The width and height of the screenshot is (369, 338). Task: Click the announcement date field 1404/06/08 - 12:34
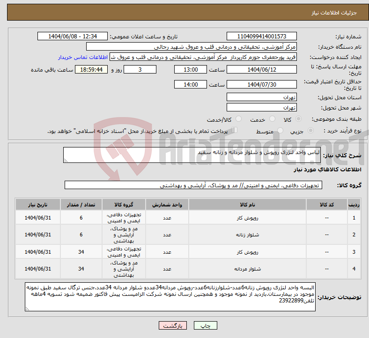tap(73, 36)
